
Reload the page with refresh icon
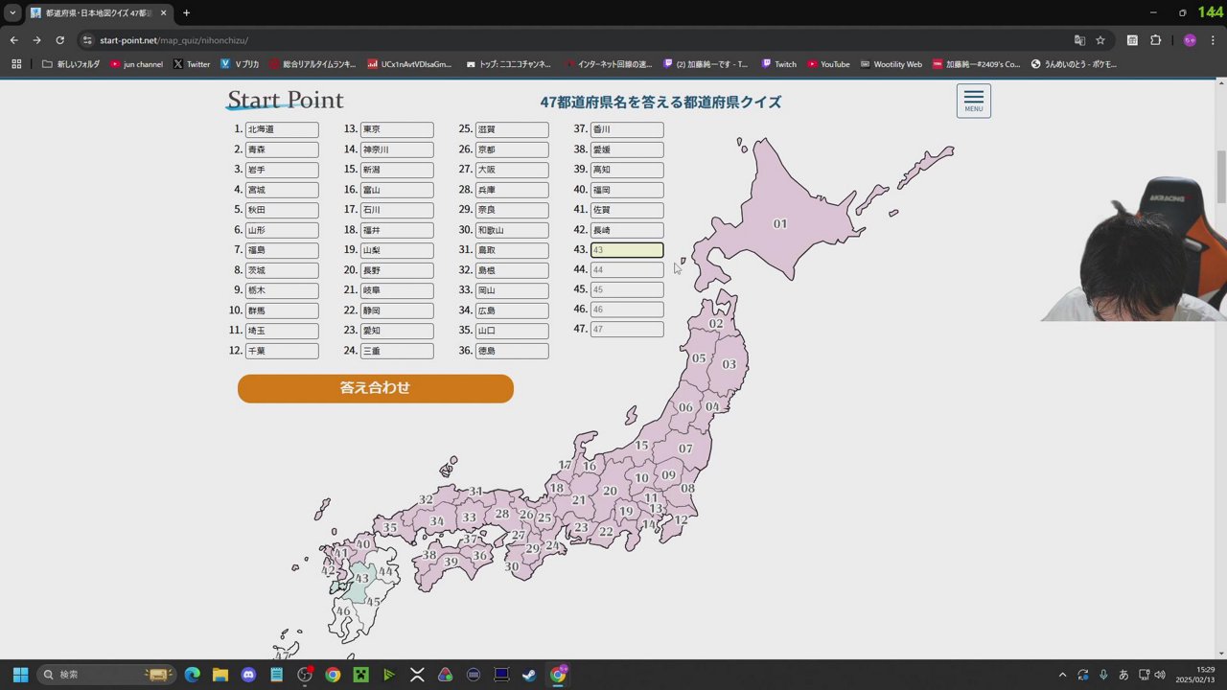[x=59, y=40]
